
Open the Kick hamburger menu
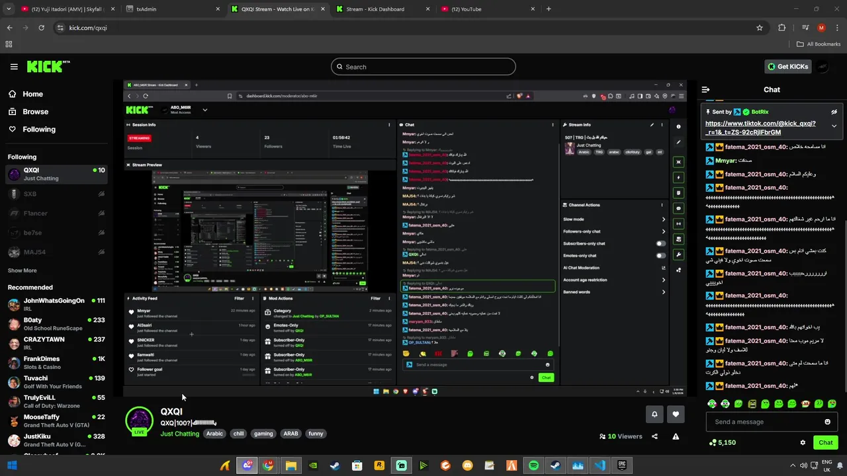14,67
